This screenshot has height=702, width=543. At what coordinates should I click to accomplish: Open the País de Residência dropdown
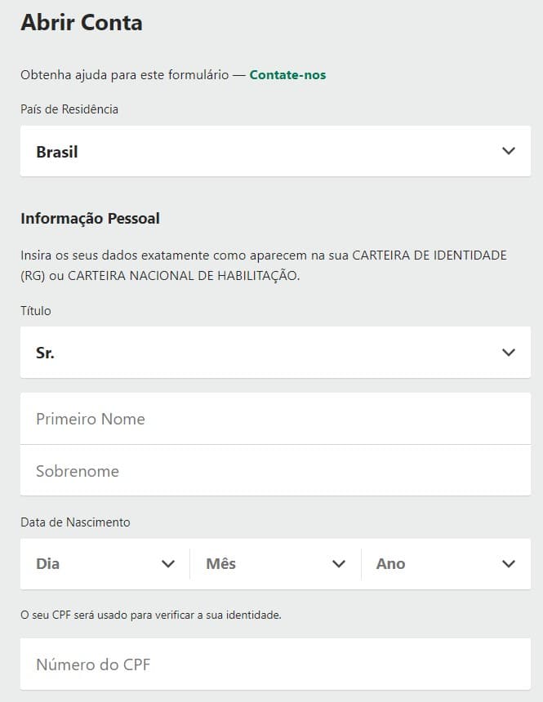(x=275, y=151)
